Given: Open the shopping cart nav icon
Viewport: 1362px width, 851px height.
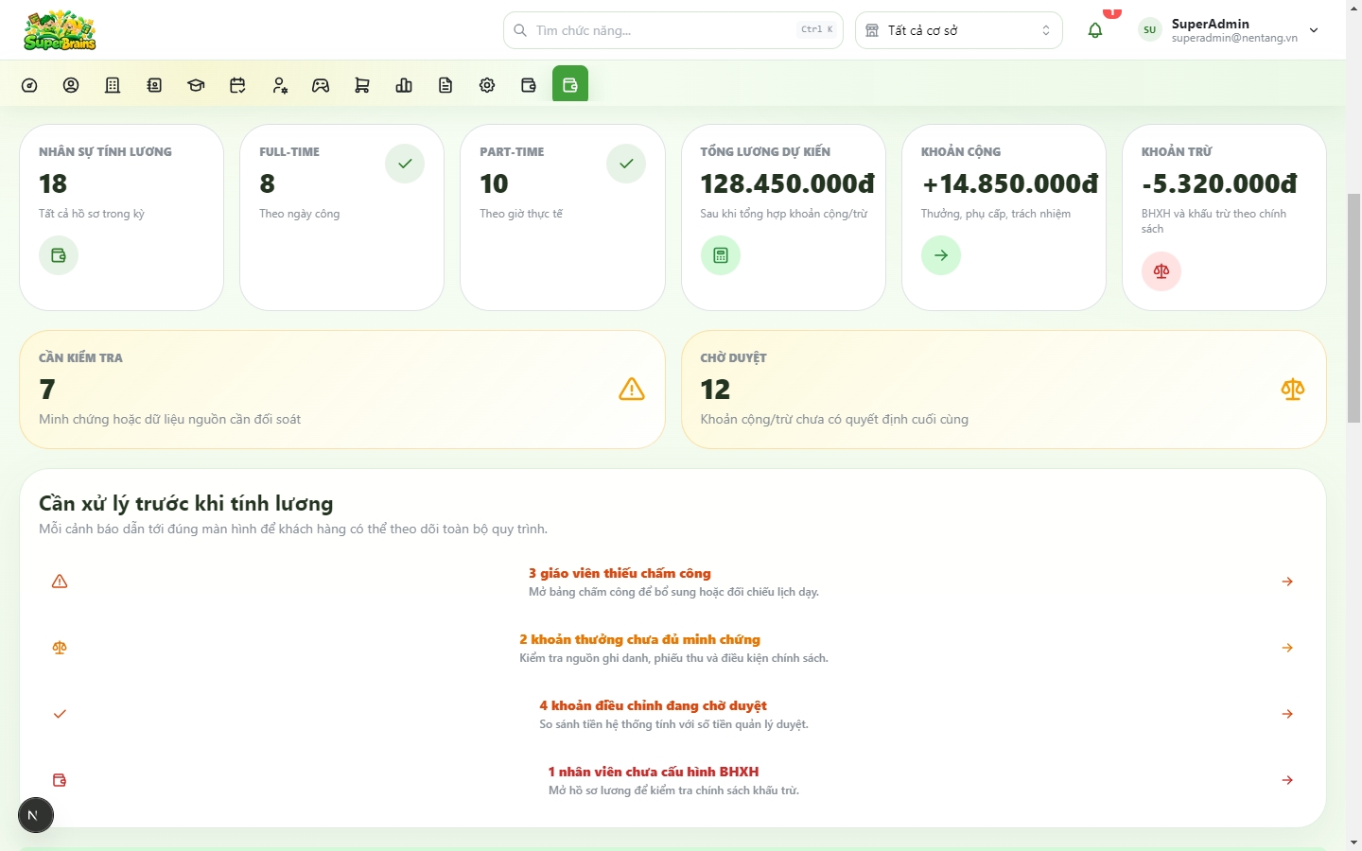Looking at the screenshot, I should 362,85.
